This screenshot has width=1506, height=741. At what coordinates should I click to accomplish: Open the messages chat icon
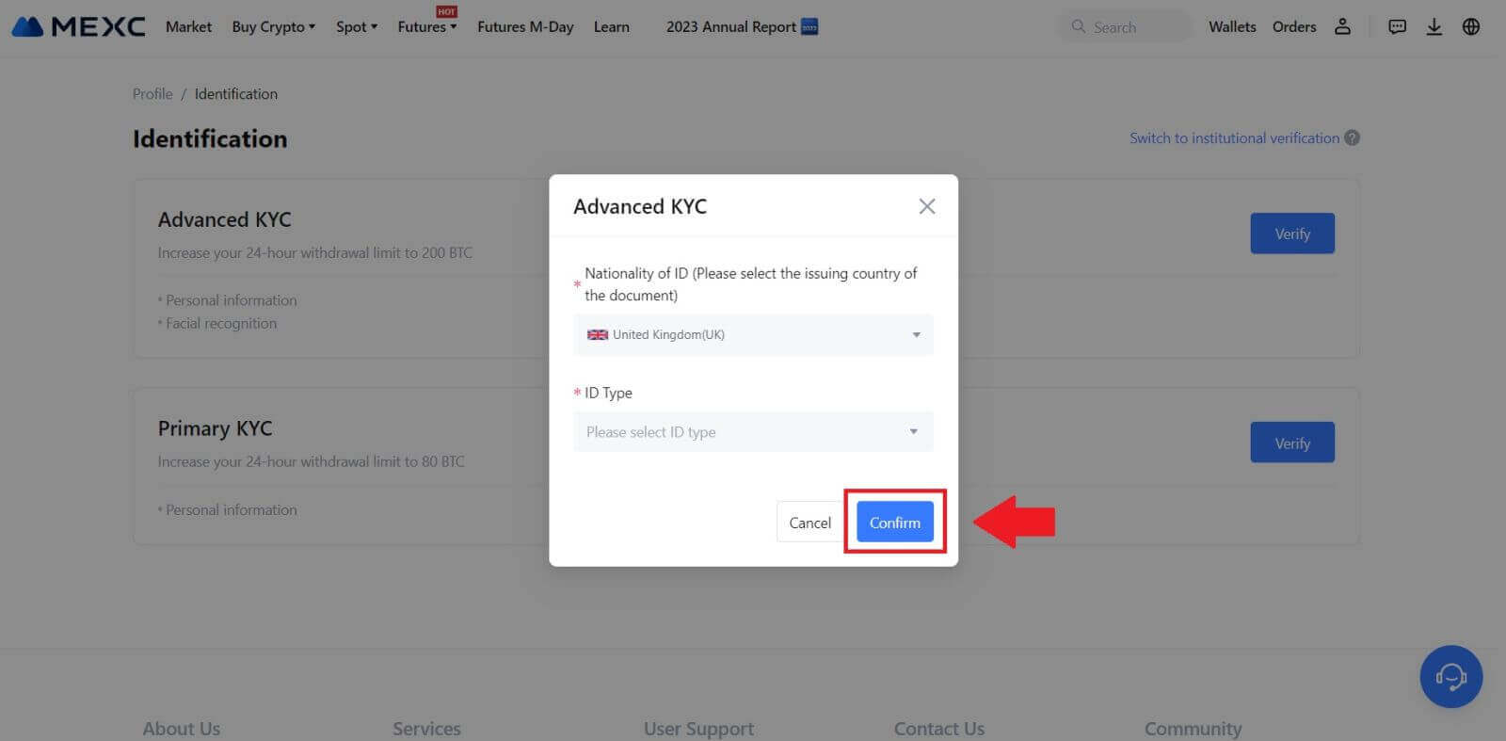click(x=1397, y=26)
